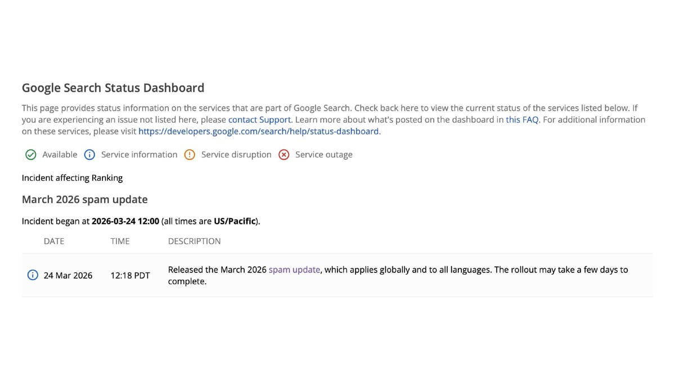Image resolution: width=675 pixels, height=380 pixels.
Task: Click the blue Service information icon
Action: tap(89, 154)
